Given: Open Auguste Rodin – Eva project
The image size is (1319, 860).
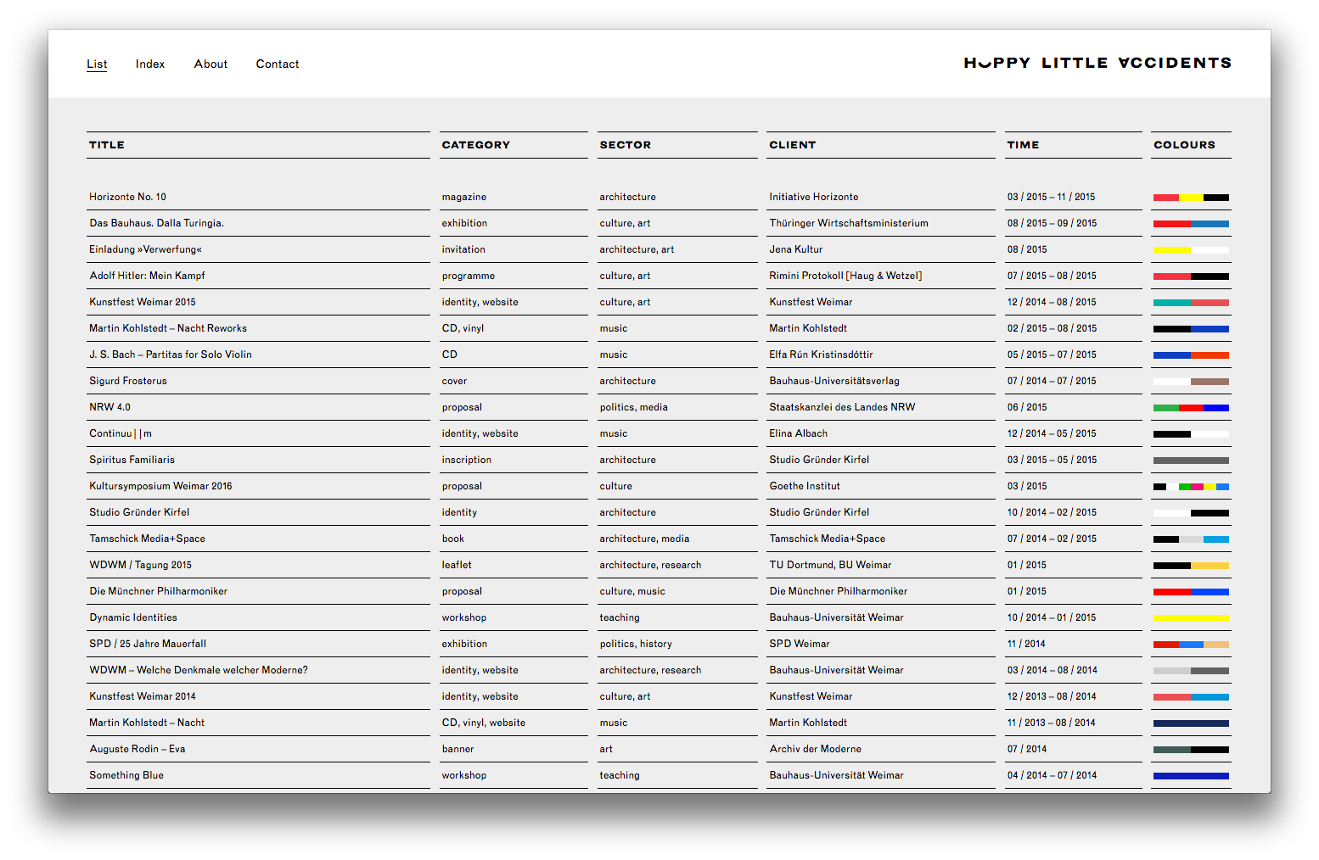Looking at the screenshot, I should (x=138, y=749).
